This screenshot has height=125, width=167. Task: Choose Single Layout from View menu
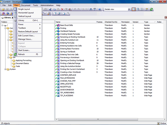28,9
